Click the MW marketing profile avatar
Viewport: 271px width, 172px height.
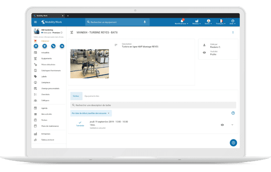click(x=37, y=31)
